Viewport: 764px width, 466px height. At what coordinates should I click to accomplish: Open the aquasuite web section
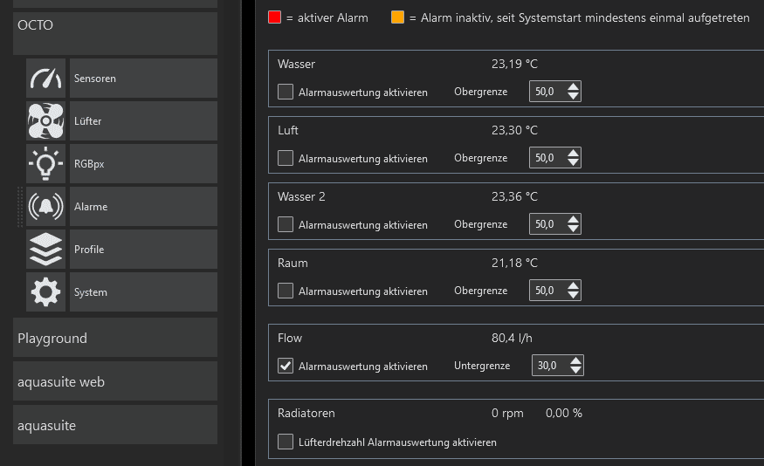point(114,381)
